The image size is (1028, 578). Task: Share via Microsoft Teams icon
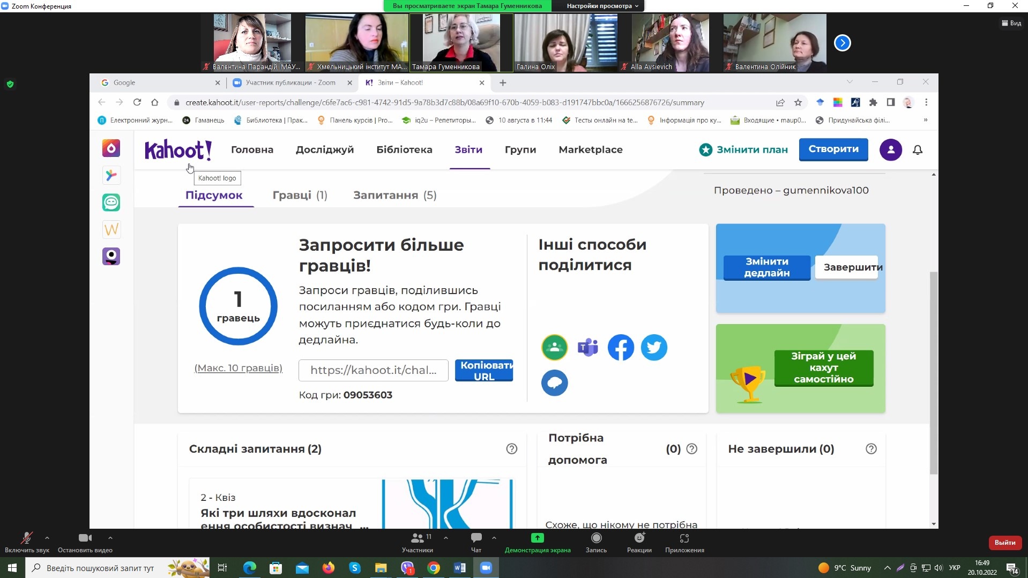[587, 348]
